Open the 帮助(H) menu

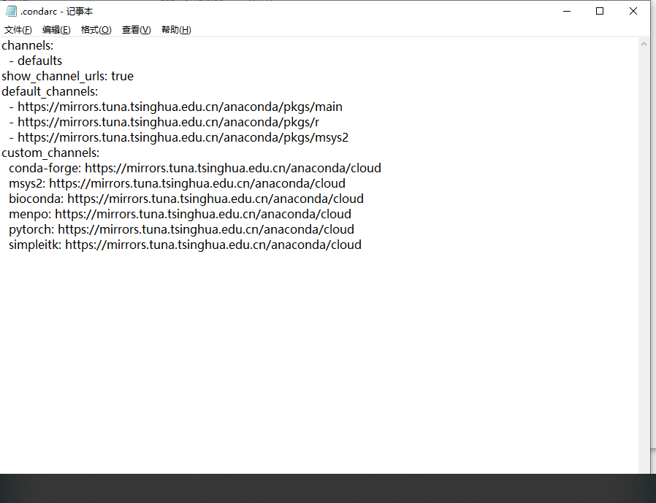click(x=176, y=30)
